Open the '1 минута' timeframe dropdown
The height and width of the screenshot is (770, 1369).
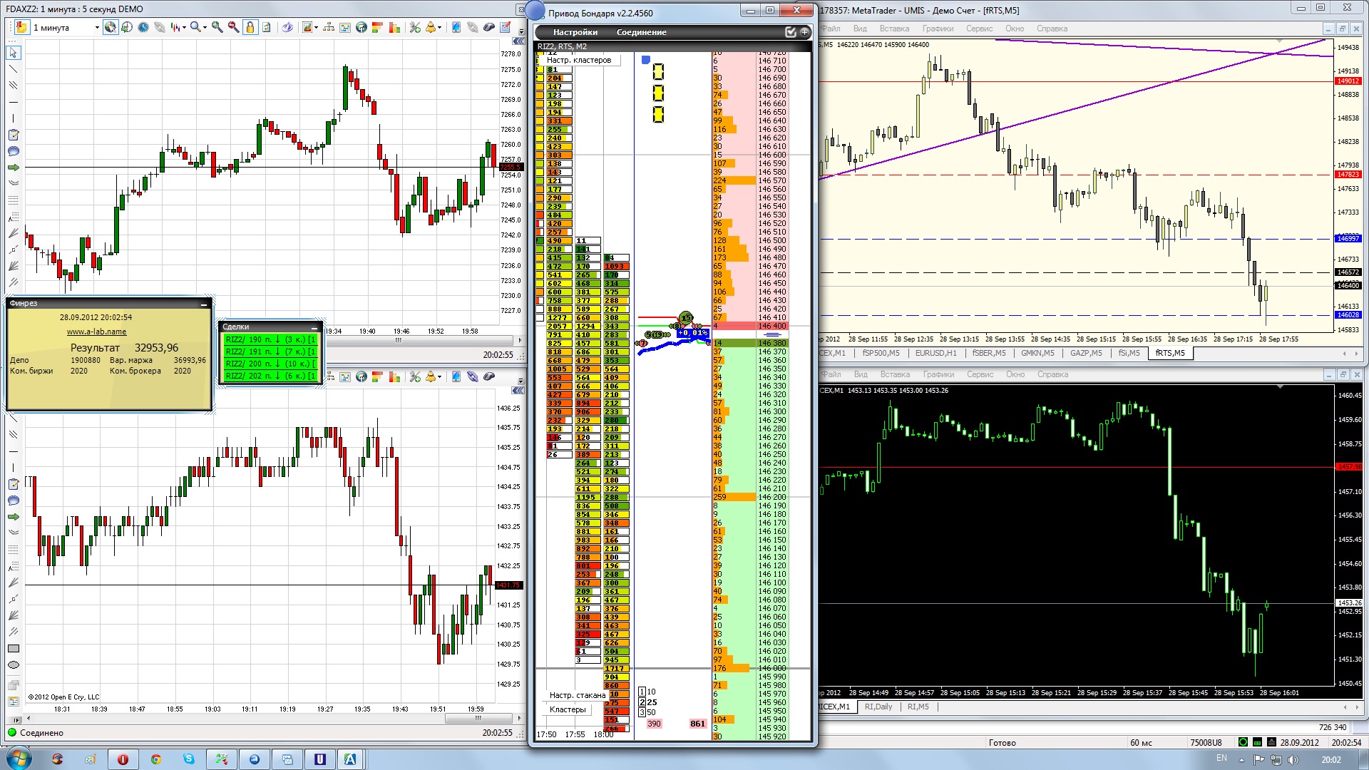[96, 28]
